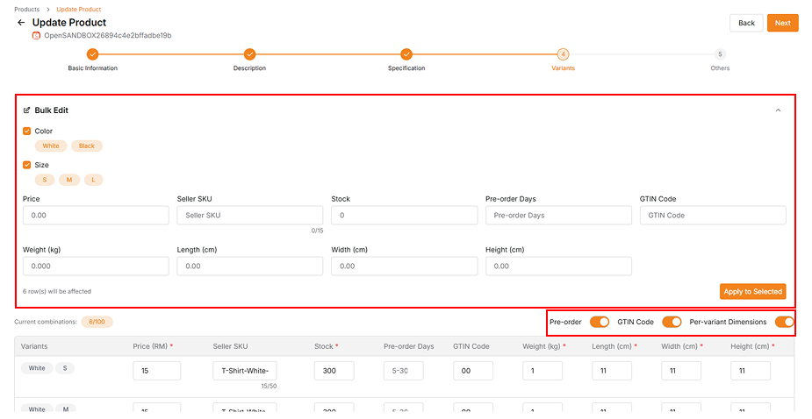Select the Black color chip
This screenshot has height=419, width=812.
(87, 146)
